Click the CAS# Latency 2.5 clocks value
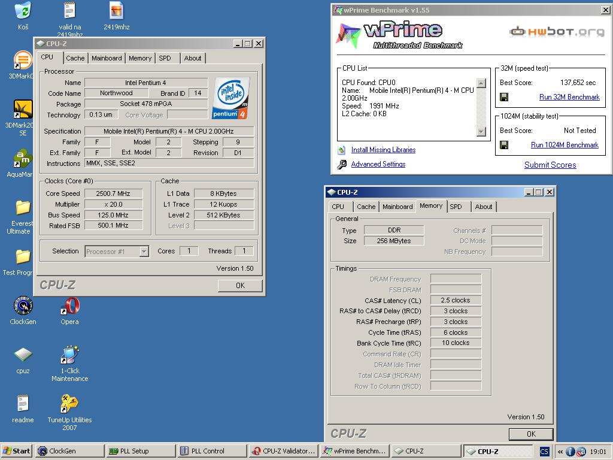The height and width of the screenshot is (460, 613). (x=456, y=301)
